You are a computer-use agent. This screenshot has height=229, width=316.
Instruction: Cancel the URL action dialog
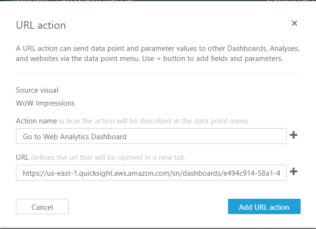tap(42, 207)
